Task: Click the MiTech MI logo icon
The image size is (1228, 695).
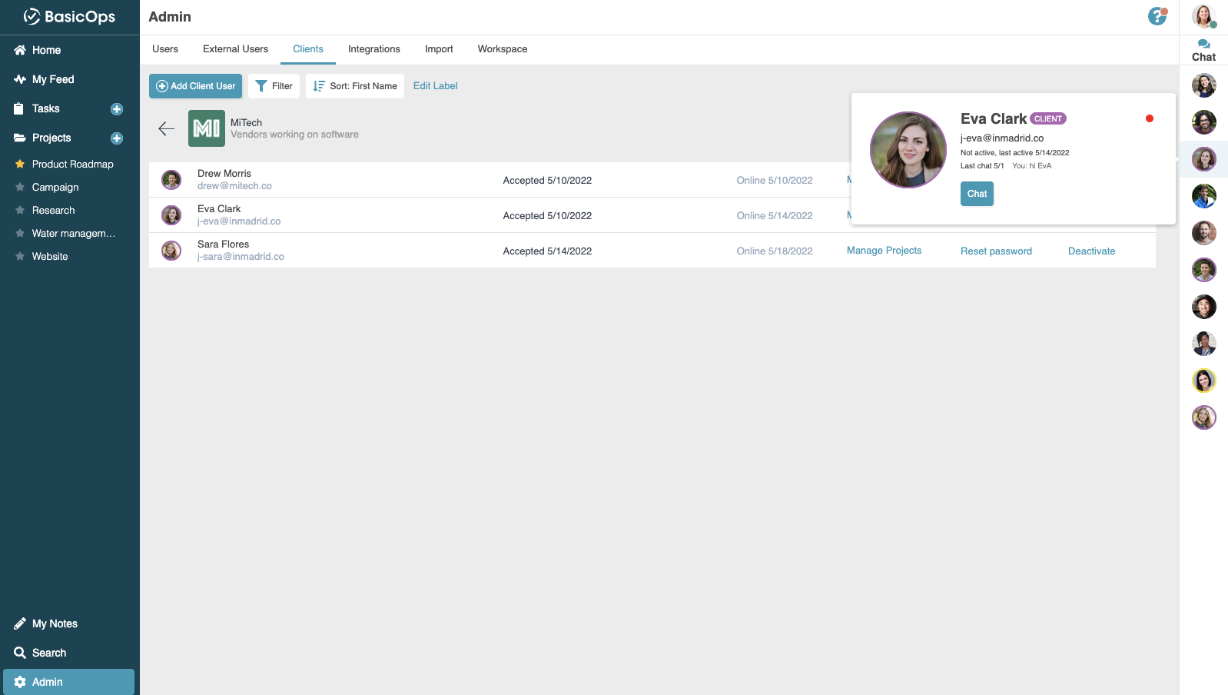Action: click(x=207, y=128)
